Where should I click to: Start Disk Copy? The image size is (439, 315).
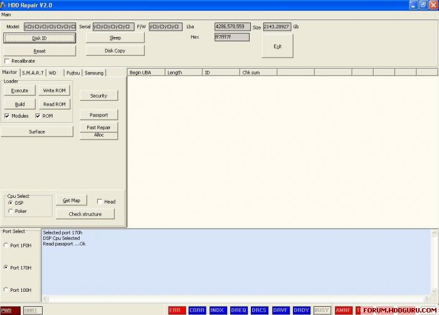[115, 51]
